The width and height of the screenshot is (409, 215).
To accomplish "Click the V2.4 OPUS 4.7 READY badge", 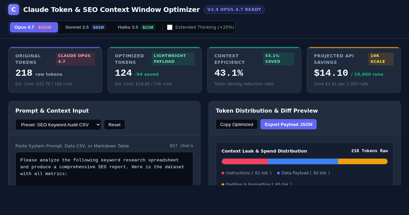I will pos(234,10).
